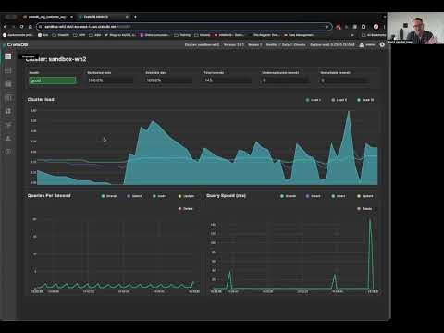This screenshot has height=333, width=444.
Task: Reload the page with the browser refresh icon
Action: 21,27
